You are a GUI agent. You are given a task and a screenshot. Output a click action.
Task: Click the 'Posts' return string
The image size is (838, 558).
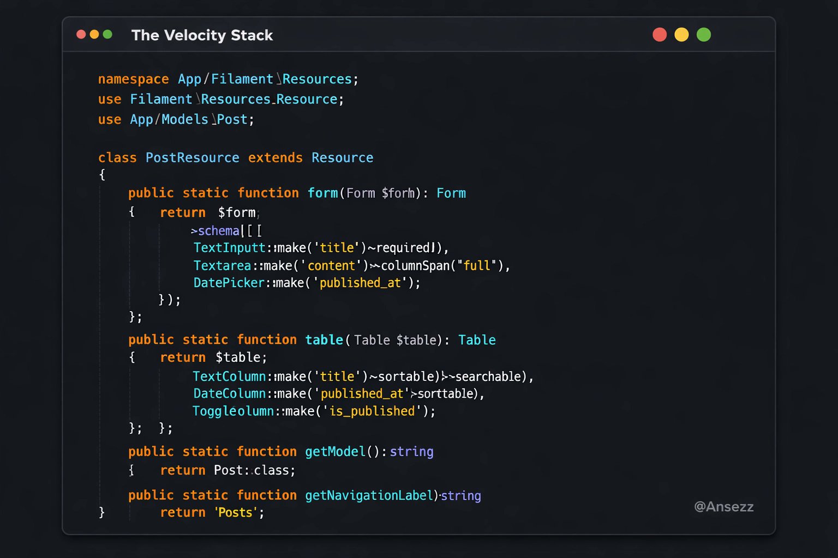point(236,513)
